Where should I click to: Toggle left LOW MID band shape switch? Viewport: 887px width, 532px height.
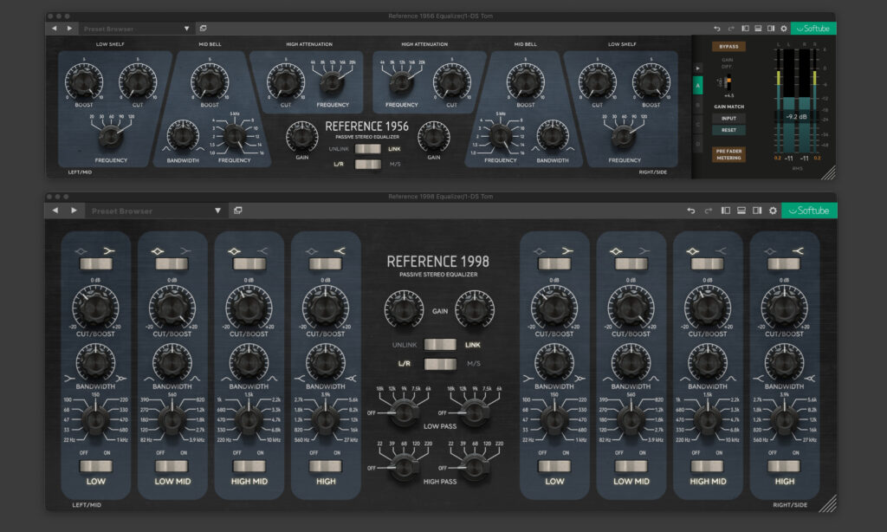(172, 263)
